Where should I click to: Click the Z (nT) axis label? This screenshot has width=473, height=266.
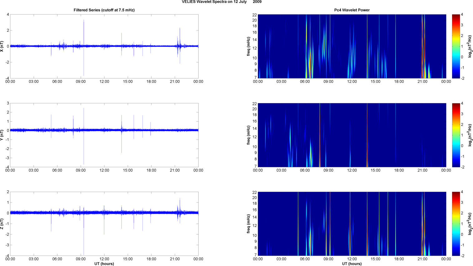[x=2, y=224]
